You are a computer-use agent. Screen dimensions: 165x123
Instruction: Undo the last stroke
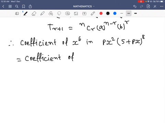coord(135,6)
